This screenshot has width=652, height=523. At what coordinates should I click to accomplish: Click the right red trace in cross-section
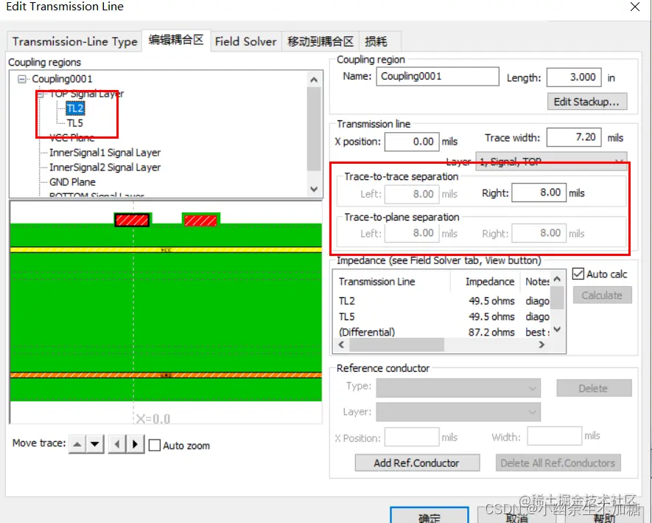tap(200, 220)
